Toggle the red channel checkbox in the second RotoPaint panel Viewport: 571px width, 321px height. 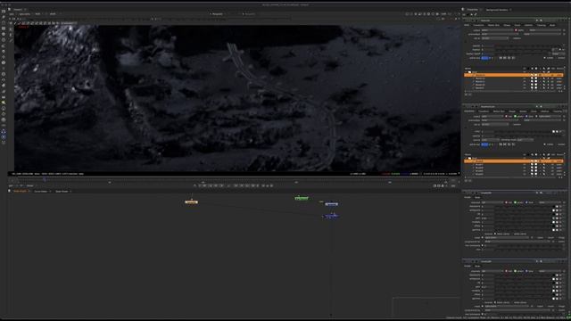(x=506, y=117)
